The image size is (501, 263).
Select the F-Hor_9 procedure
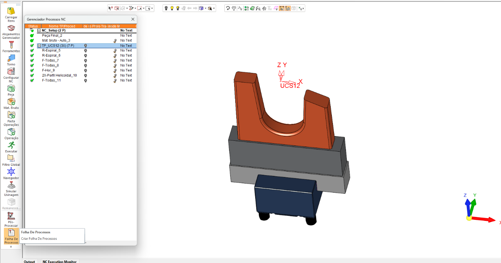click(x=48, y=70)
